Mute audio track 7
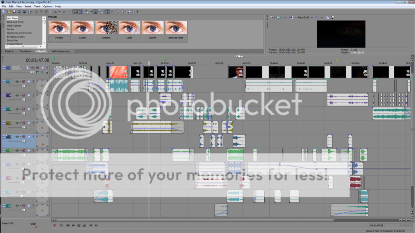Image resolution: width=415 pixels, height=233 pixels. 29,137
